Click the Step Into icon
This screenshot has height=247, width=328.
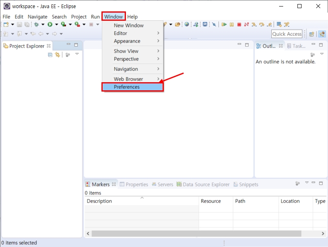point(254,24)
